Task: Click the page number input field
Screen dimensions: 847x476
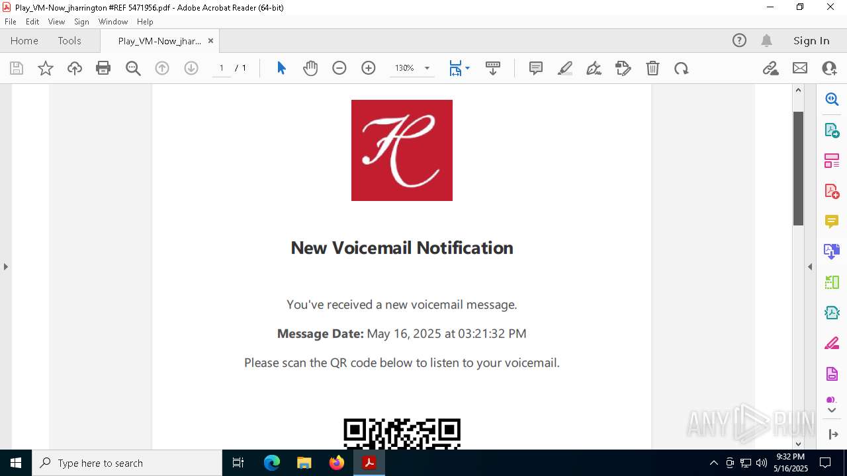Action: tap(221, 68)
